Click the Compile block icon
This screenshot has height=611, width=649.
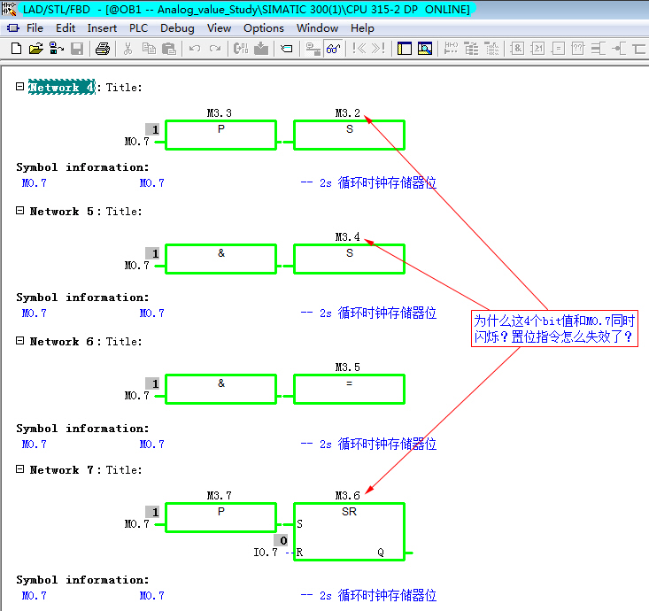tap(241, 49)
